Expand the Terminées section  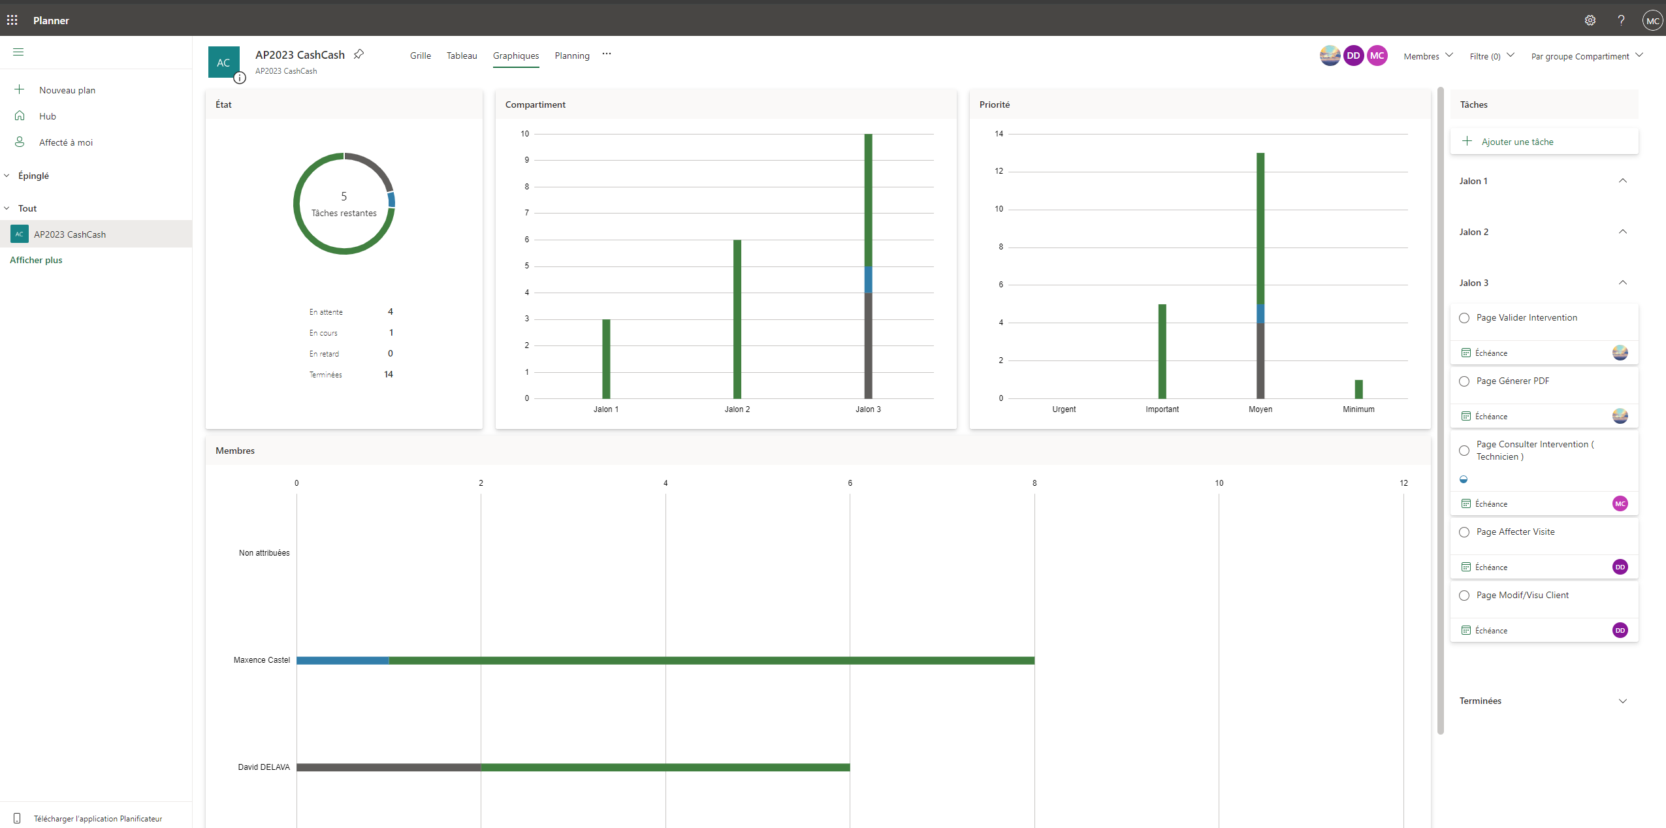pyautogui.click(x=1622, y=701)
